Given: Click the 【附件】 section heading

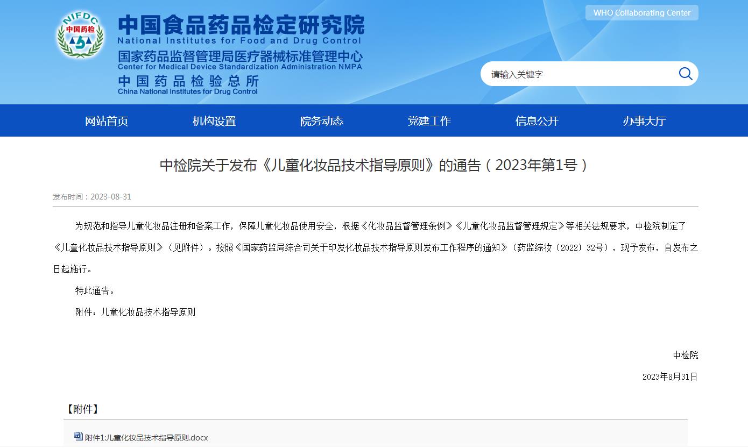Looking at the screenshot, I should (x=82, y=409).
